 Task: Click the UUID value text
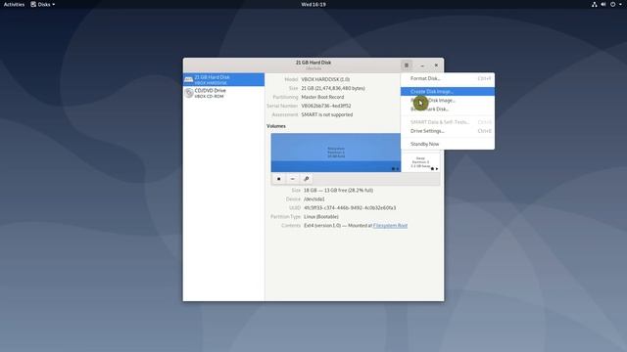click(x=350, y=208)
